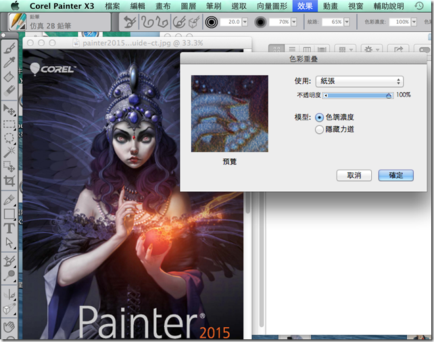Screen dimensions: 434x342
Task: Open the 輔助說明 menu
Action: pos(389,6)
